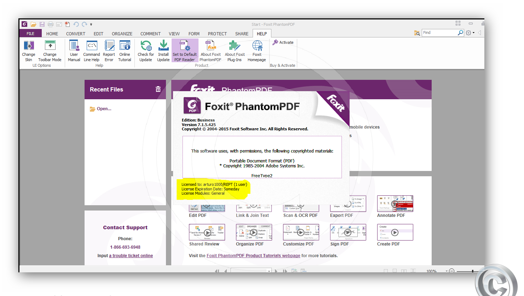Click the new blank PDF icon with red star
The height and width of the screenshot is (296, 524).
[x=67, y=24]
